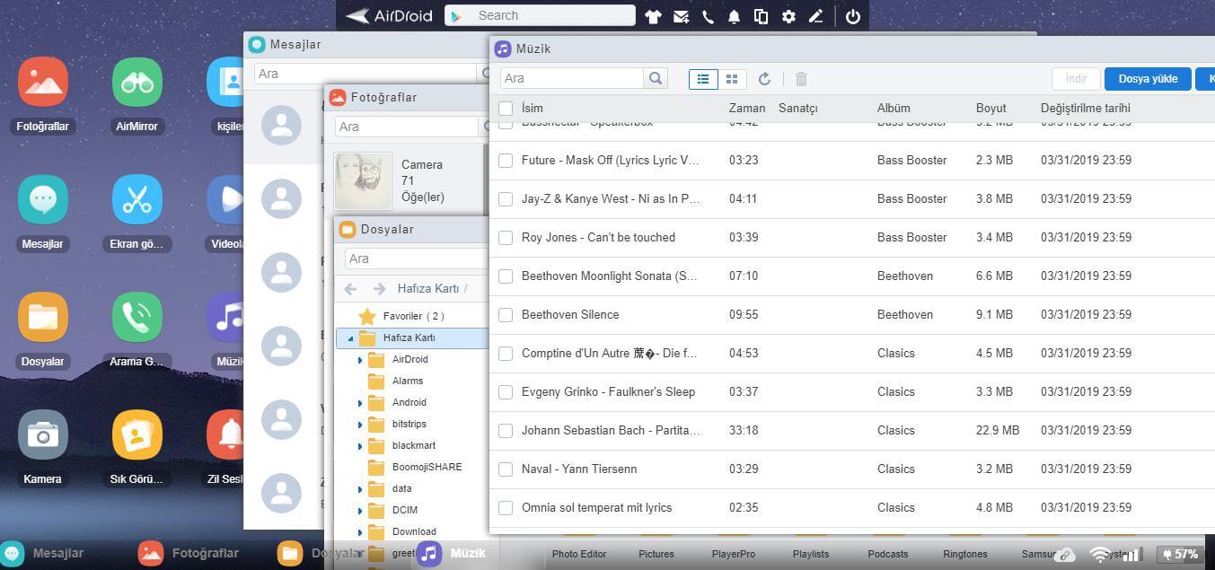Expand the data folder arrow
Viewport: 1215px width, 570px height.
click(360, 489)
